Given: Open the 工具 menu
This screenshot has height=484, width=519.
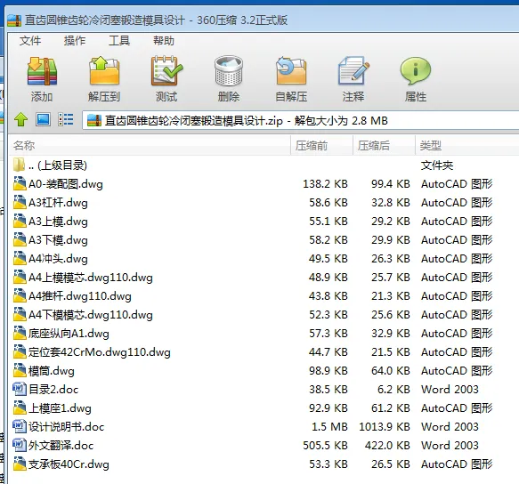Looking at the screenshot, I should point(119,41).
